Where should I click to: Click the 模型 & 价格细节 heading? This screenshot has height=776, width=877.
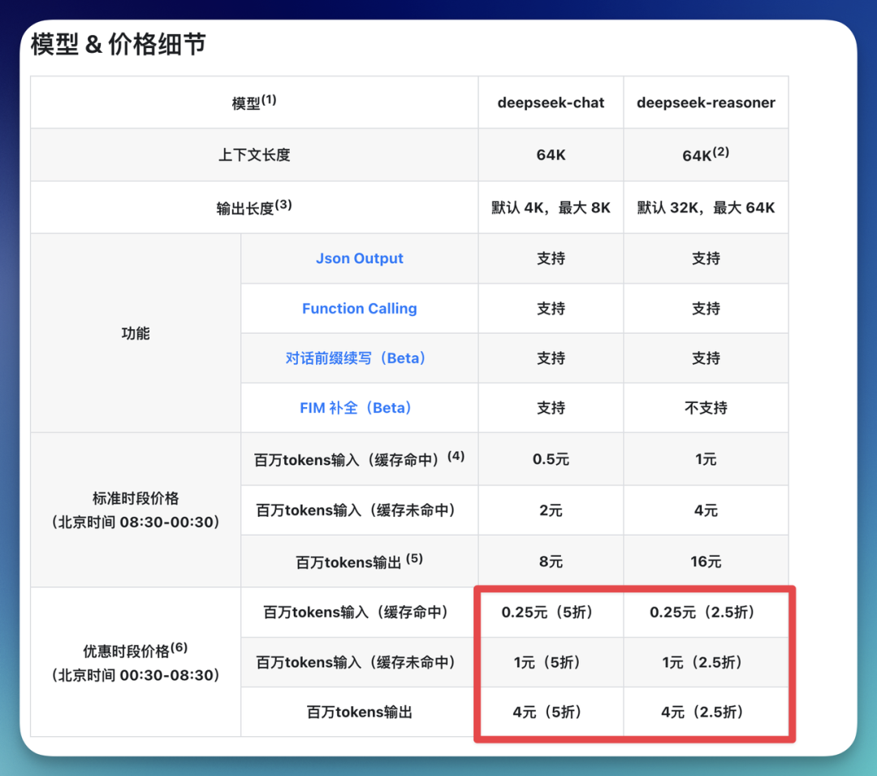click(119, 44)
